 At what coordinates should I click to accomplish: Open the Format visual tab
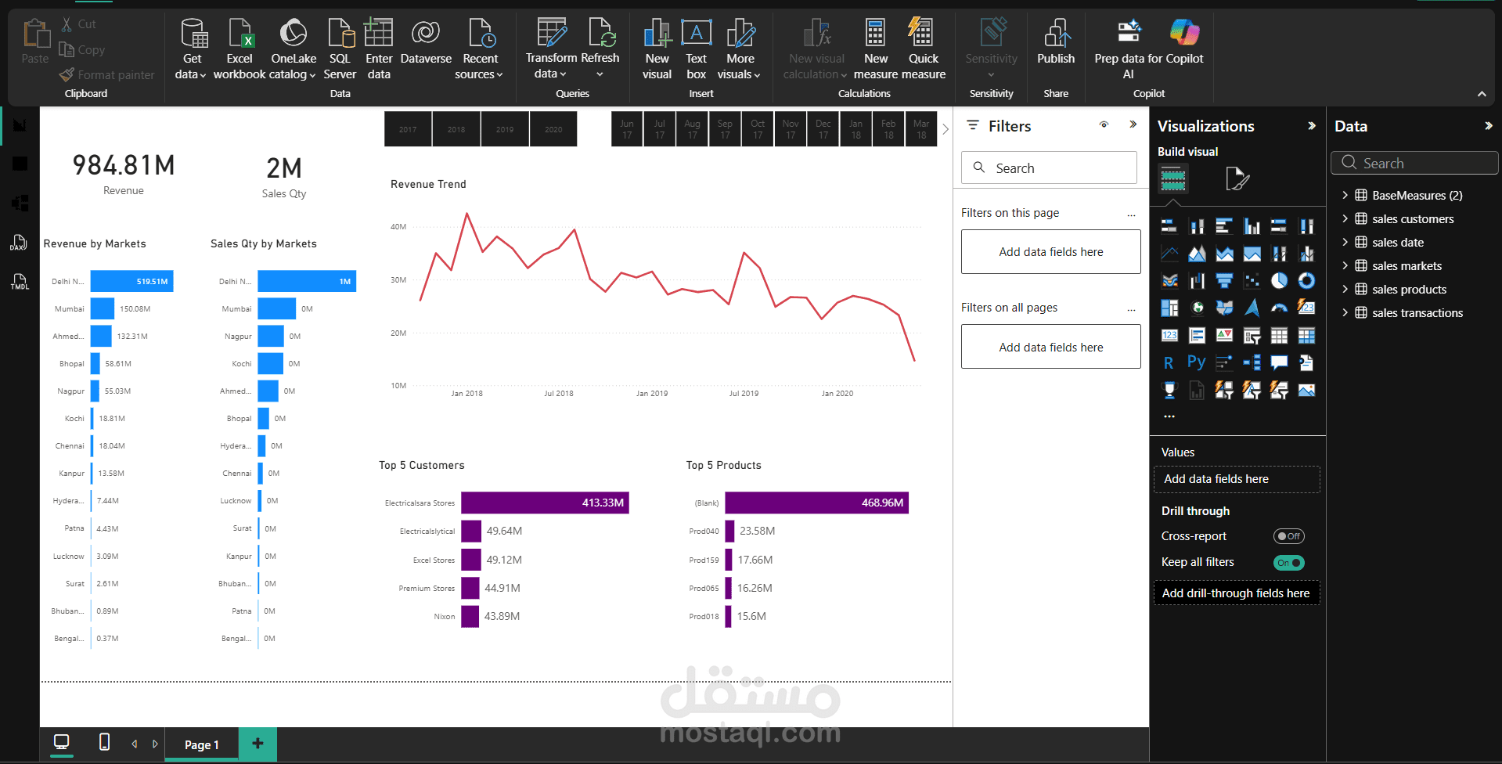pos(1237,178)
